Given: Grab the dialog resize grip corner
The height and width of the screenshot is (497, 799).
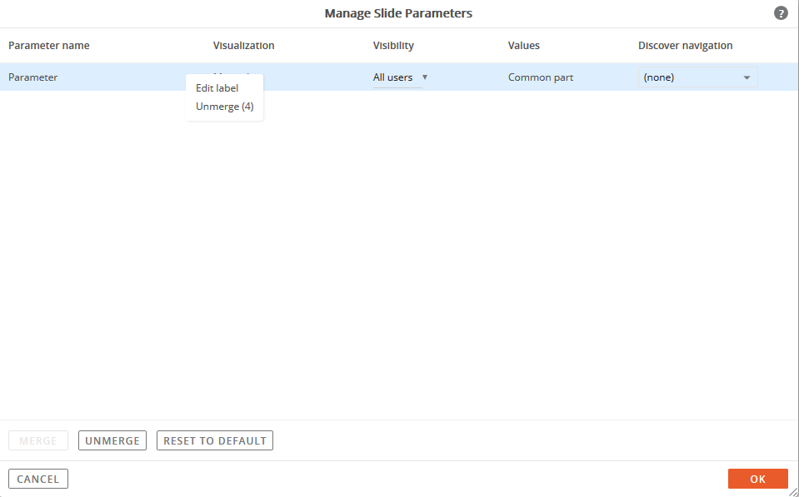Looking at the screenshot, I should pyautogui.click(x=794, y=492).
